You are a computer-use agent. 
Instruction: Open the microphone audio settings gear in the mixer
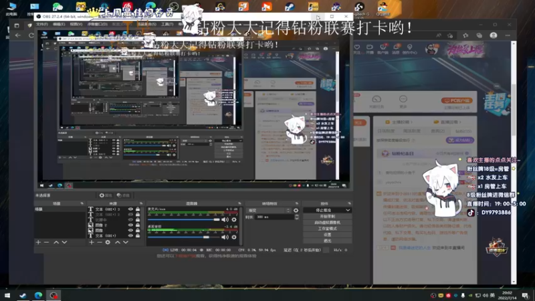click(234, 220)
